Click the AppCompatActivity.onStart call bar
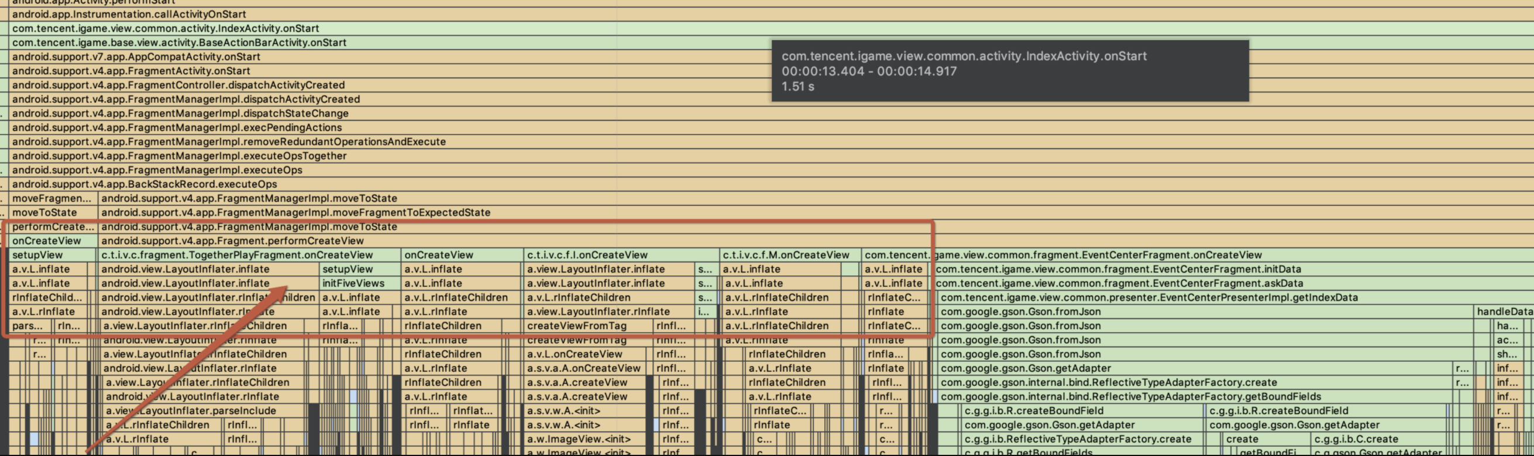1534x456 pixels. 771,57
